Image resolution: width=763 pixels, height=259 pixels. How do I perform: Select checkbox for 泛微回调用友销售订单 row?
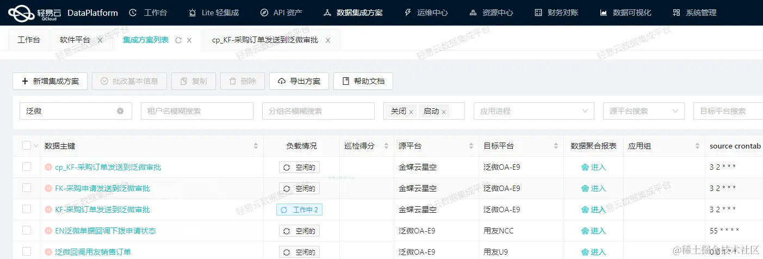(x=27, y=251)
